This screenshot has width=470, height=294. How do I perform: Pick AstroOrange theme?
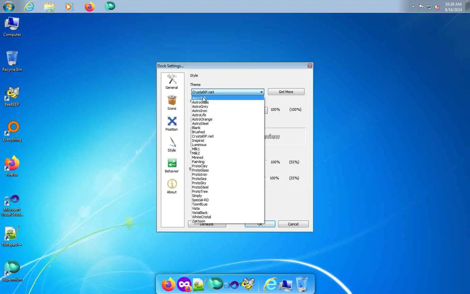point(227,119)
